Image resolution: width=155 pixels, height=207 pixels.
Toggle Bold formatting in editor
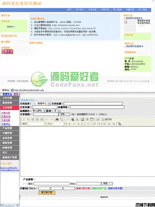(70, 124)
